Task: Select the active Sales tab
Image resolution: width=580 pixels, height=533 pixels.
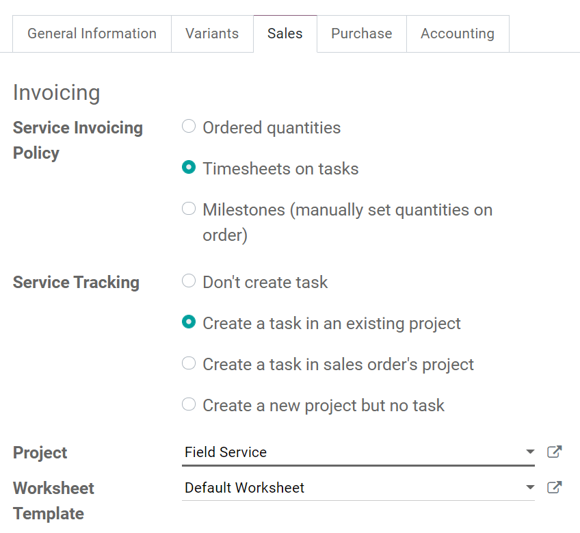Action: tap(285, 33)
